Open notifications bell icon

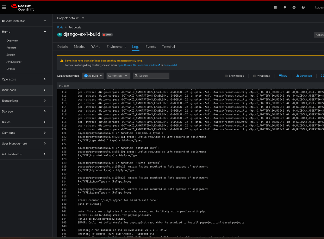285,7
